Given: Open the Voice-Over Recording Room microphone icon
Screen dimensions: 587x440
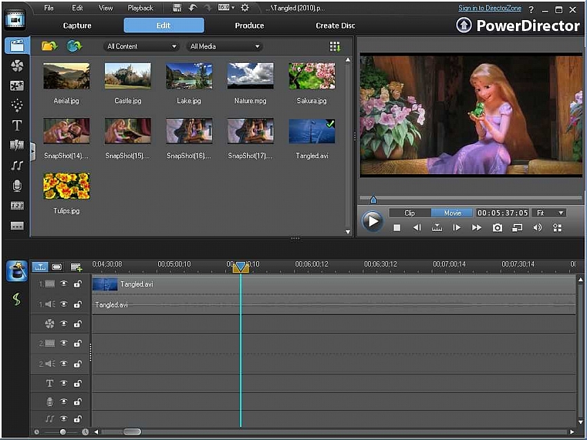Looking at the screenshot, I should pos(17,186).
